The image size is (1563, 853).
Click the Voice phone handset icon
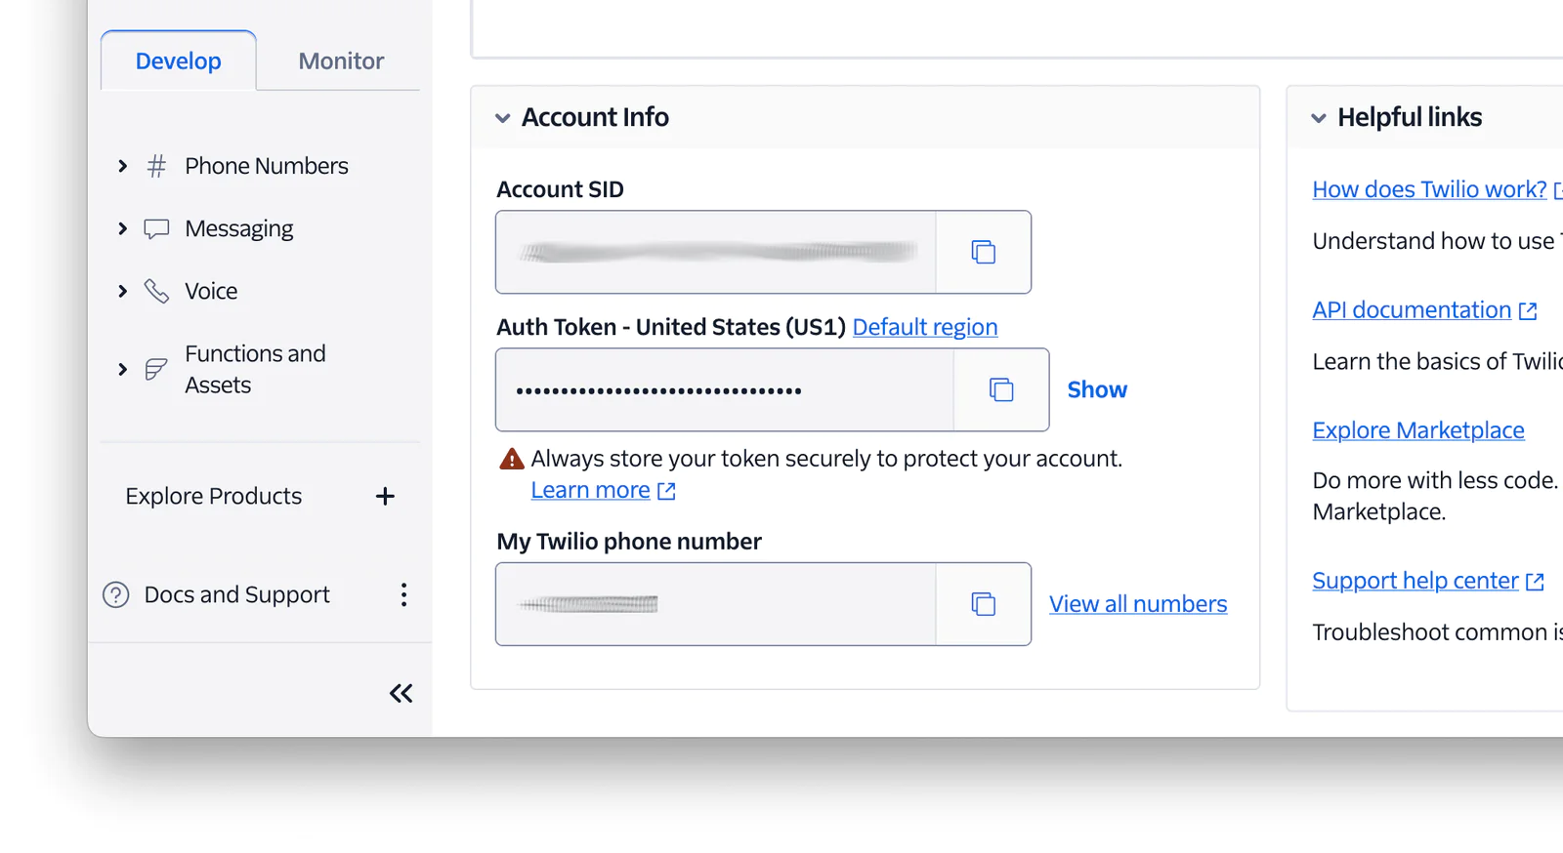tap(156, 291)
